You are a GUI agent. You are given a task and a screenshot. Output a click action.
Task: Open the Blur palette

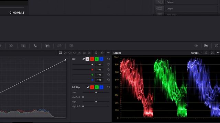35,46
